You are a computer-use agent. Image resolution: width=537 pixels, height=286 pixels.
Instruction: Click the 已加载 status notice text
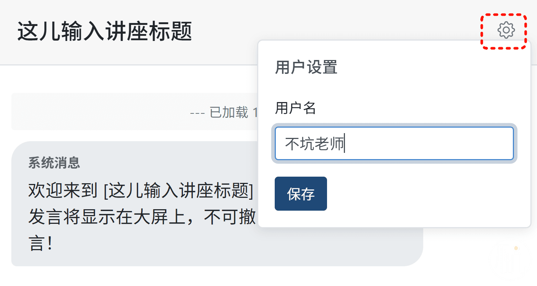229,112
